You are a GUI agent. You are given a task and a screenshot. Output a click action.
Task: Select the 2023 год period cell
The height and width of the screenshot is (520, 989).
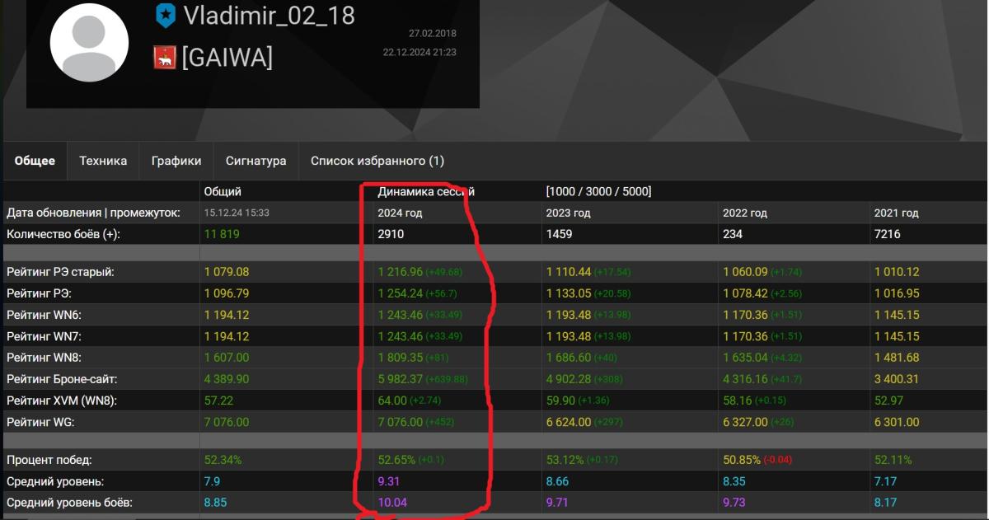[568, 213]
